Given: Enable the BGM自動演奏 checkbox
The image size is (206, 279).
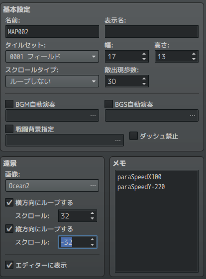Looking at the screenshot, I should pos(9,104).
